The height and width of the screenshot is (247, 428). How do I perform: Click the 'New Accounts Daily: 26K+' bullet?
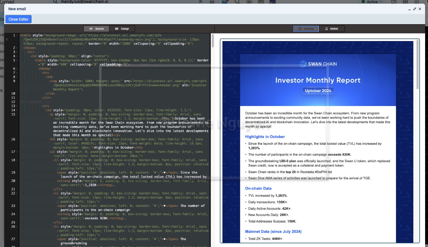(268, 215)
